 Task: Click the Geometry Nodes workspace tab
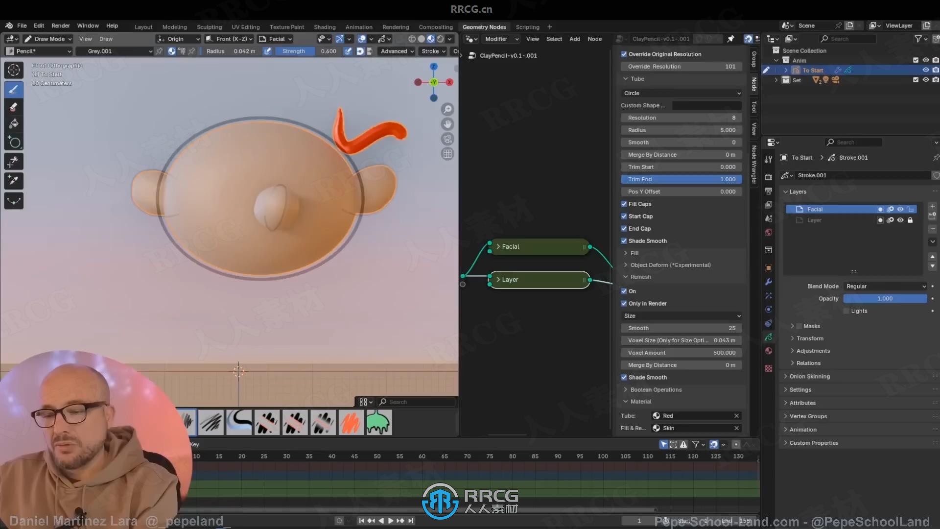pyautogui.click(x=484, y=27)
